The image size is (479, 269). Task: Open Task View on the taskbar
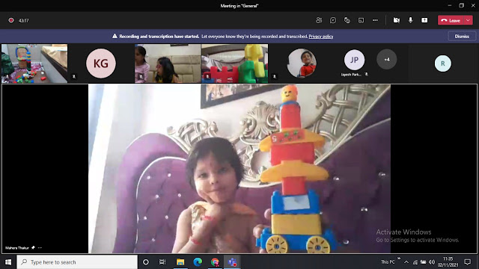162,262
